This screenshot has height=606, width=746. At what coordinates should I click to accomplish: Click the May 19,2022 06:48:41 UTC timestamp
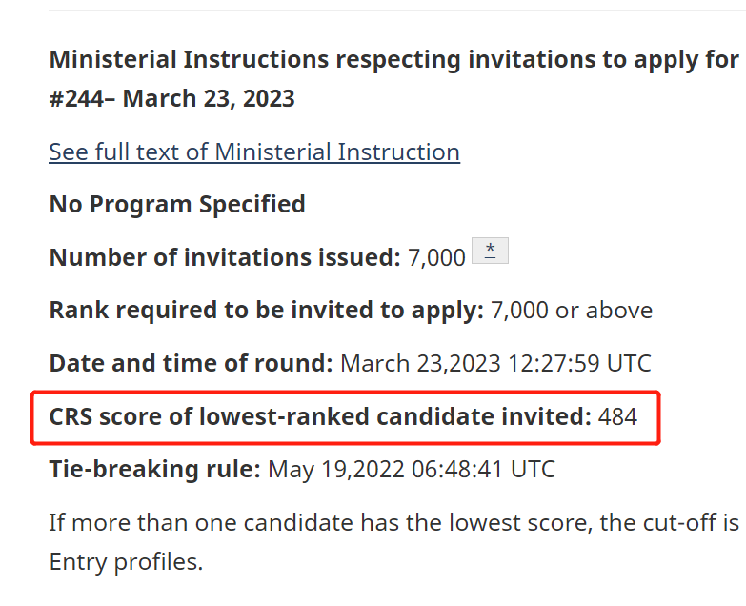click(412, 470)
